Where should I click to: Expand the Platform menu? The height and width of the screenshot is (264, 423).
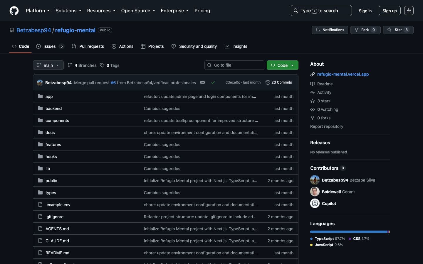[38, 11]
